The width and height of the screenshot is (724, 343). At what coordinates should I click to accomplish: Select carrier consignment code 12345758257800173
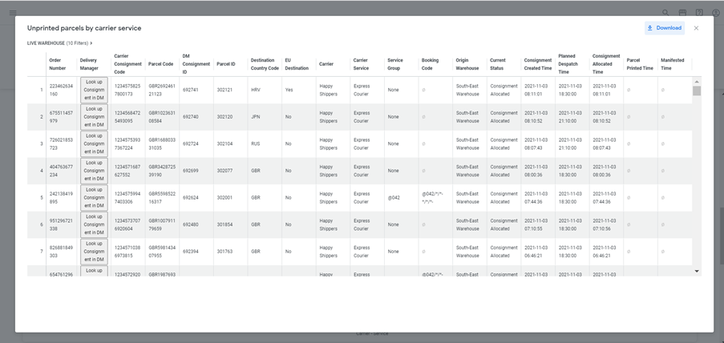tap(128, 90)
